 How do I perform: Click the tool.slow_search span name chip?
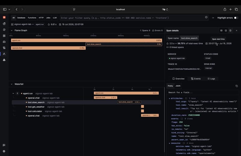(x=189, y=38)
